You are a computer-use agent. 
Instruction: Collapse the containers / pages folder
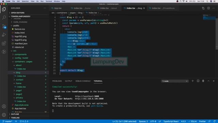pos(24,61)
